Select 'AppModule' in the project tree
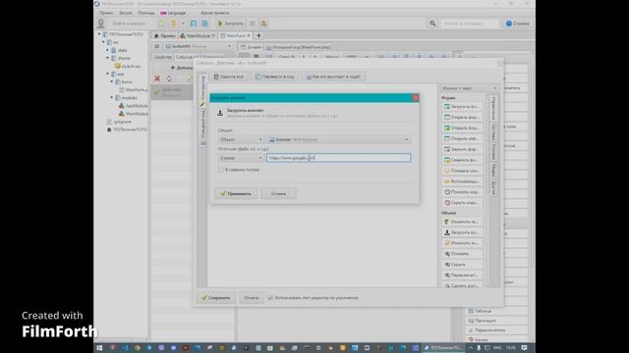This screenshot has width=629, height=353. (133, 106)
